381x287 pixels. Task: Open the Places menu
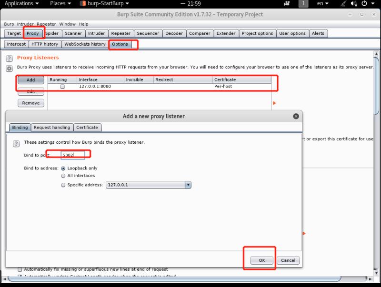tap(60, 3)
